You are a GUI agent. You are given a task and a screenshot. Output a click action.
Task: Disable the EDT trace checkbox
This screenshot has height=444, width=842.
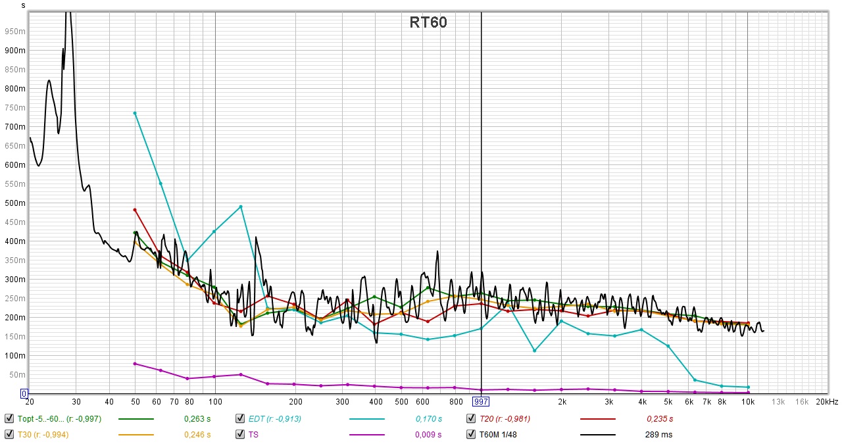click(x=240, y=418)
